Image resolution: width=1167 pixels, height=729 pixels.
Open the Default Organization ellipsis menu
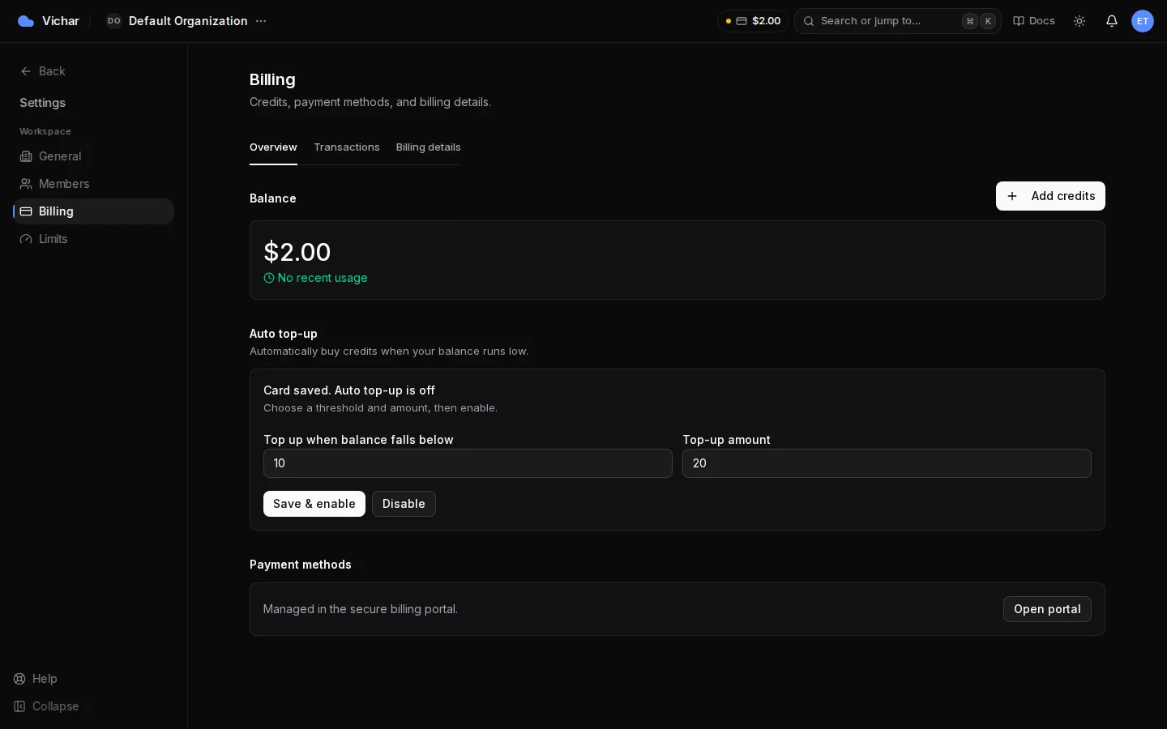coord(261,21)
